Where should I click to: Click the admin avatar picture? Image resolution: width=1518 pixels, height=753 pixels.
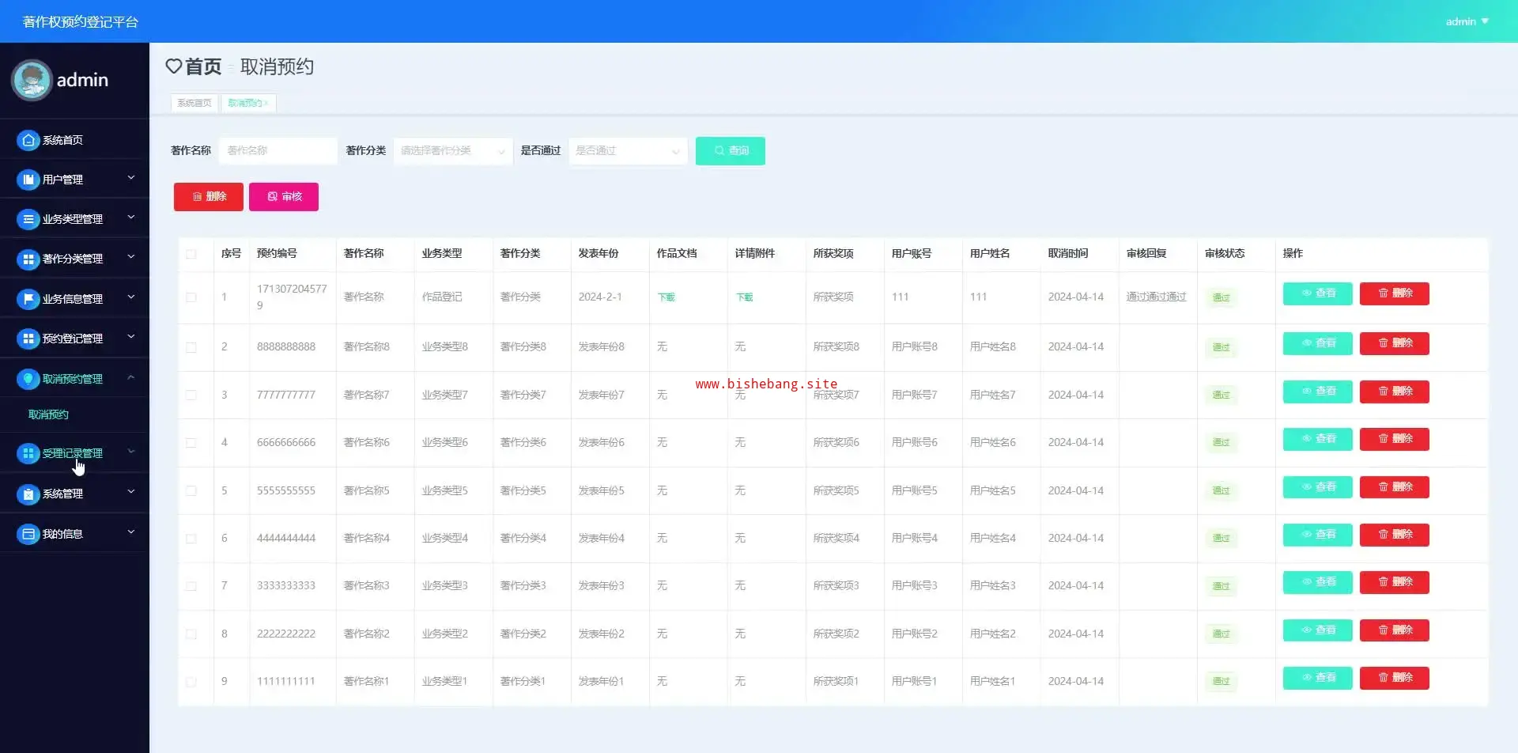(x=32, y=80)
